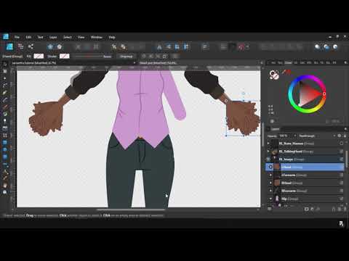Toggle visibility of third layer group
Screen dimensions: 349x261
point(341,159)
